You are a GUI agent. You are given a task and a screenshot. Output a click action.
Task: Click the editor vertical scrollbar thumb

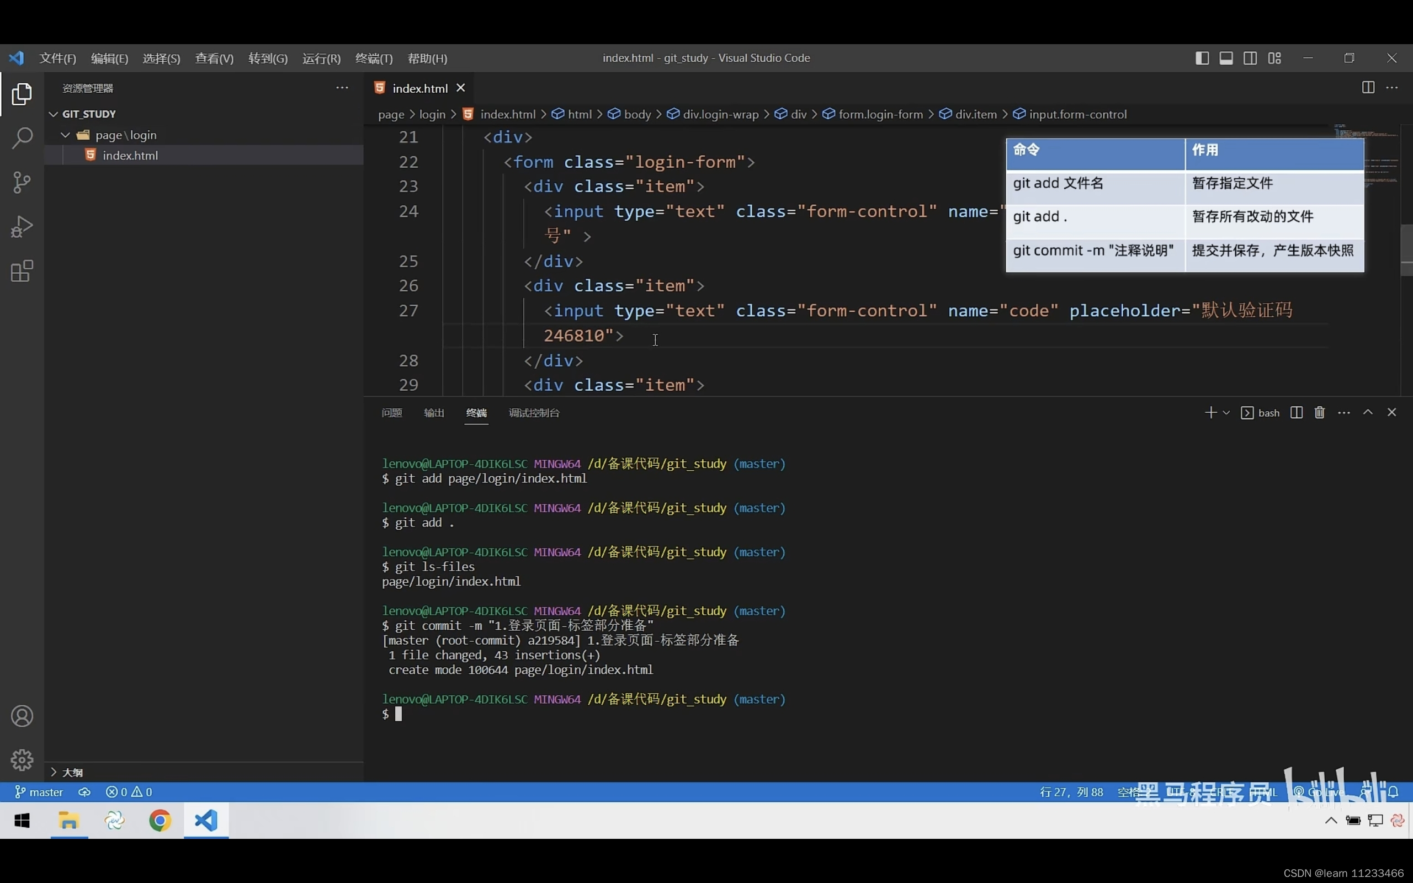point(1406,250)
